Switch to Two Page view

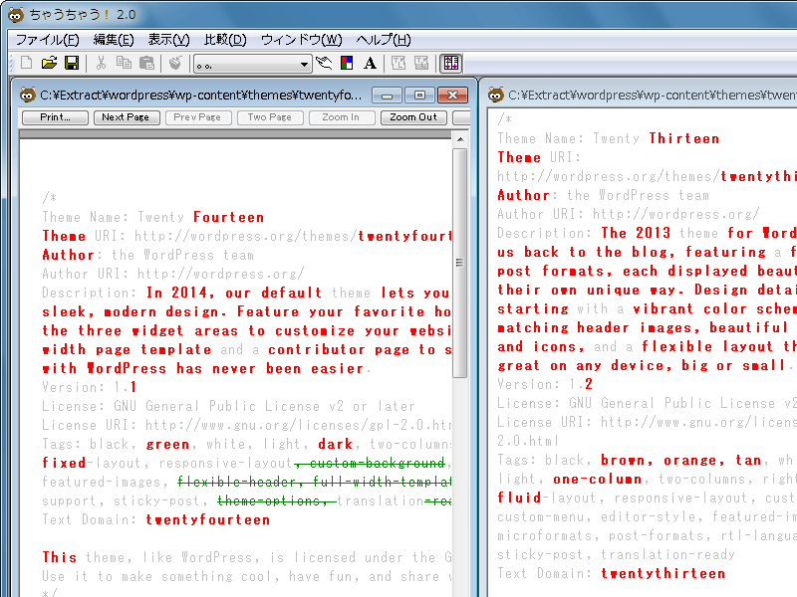pos(269,117)
